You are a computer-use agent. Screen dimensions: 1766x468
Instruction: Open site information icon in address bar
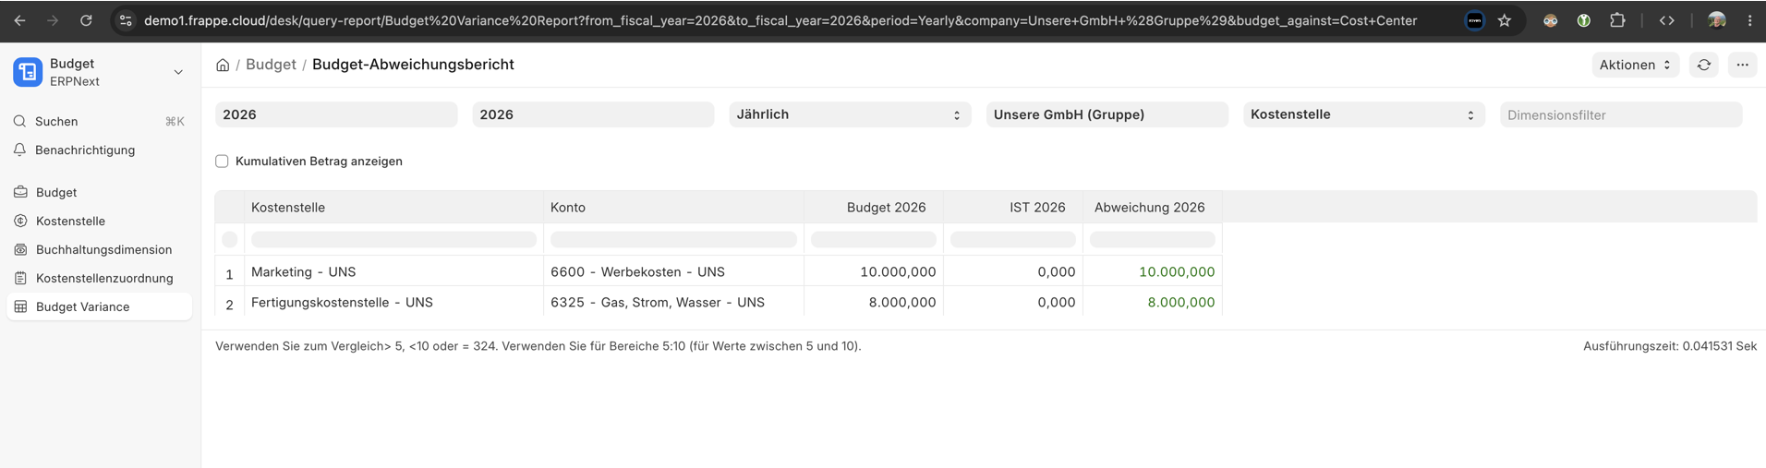[126, 20]
